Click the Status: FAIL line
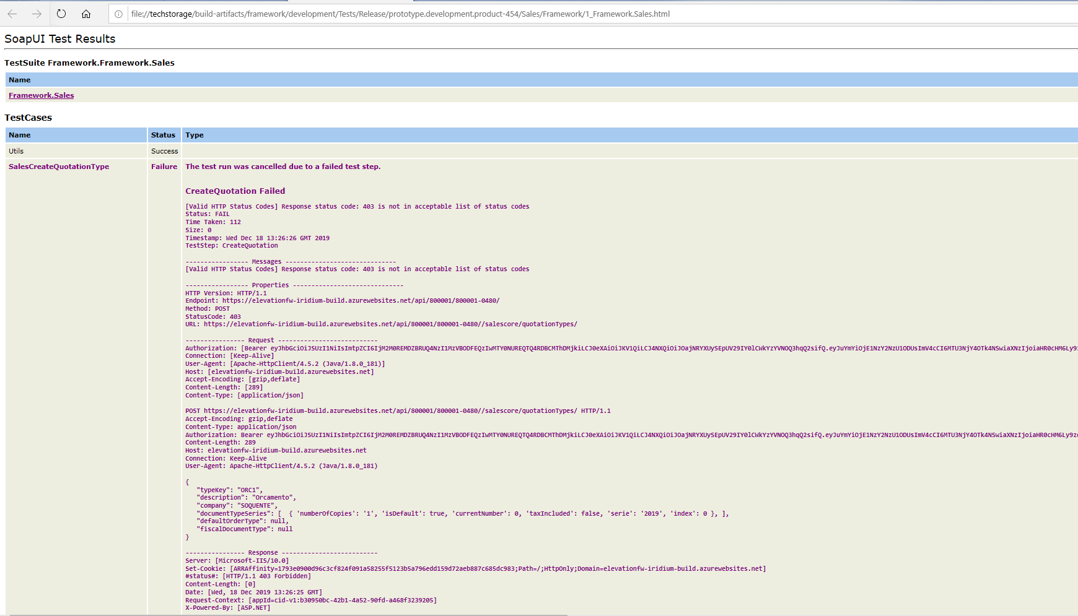Viewport: 1078px width, 616px height. (208, 214)
